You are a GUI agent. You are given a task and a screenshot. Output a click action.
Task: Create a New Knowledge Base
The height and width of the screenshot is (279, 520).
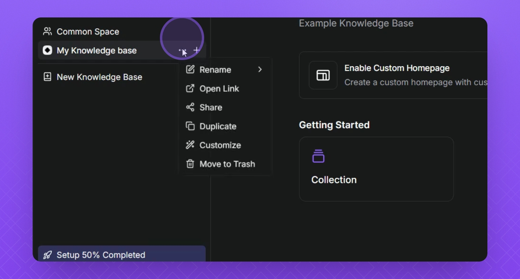coord(99,77)
